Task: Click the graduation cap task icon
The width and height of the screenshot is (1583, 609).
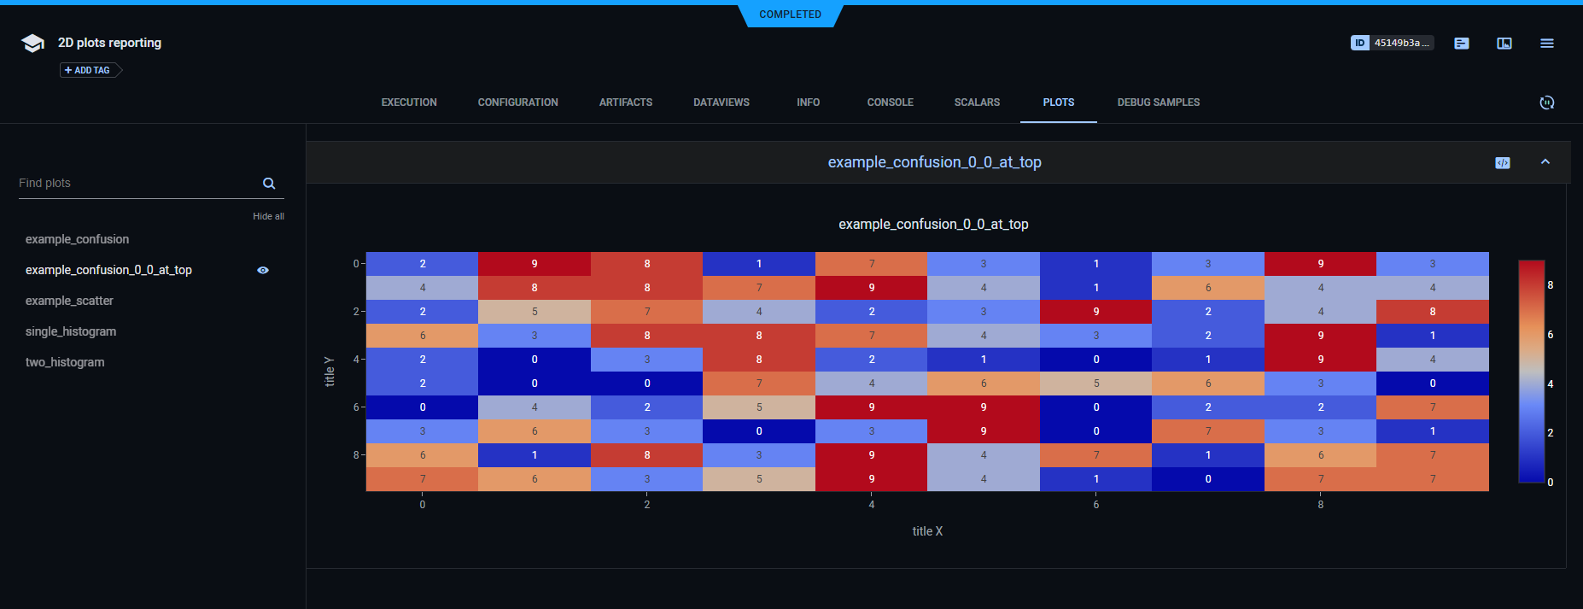Action: [32, 44]
